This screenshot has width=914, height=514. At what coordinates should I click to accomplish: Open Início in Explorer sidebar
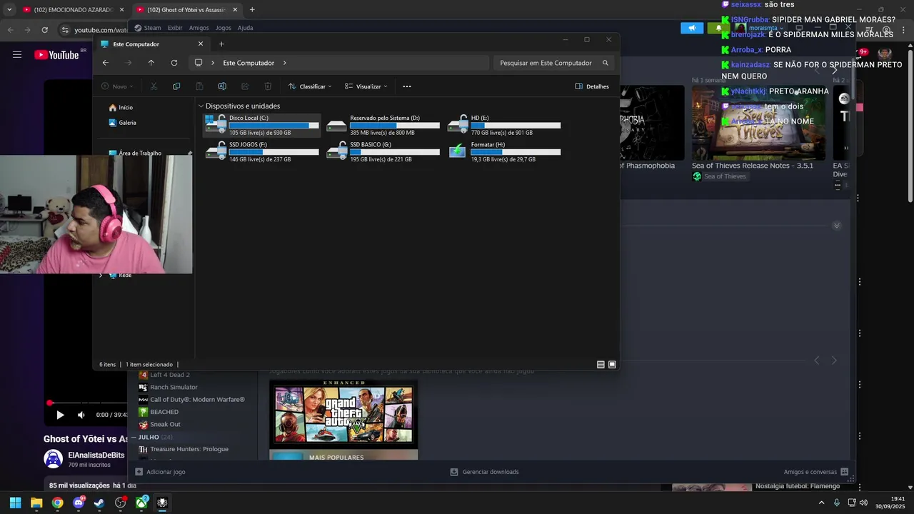[x=121, y=108]
